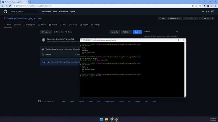The height and width of the screenshot is (122, 218).
Task: Open the Privacy footer link
Action: [72, 101]
